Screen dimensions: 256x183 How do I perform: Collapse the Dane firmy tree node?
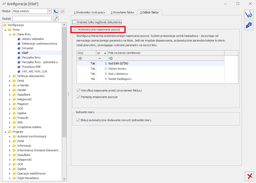coord(10,35)
